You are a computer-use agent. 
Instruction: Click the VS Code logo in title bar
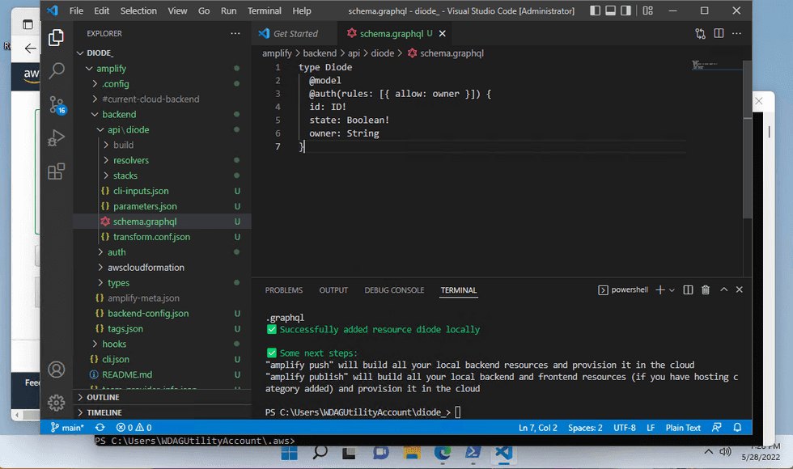point(52,11)
